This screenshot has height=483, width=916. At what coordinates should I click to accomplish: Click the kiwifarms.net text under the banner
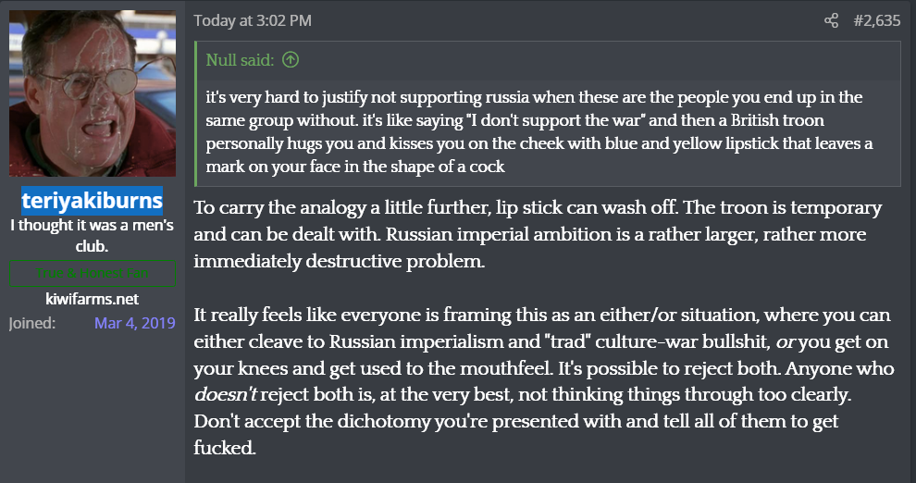[92, 299]
